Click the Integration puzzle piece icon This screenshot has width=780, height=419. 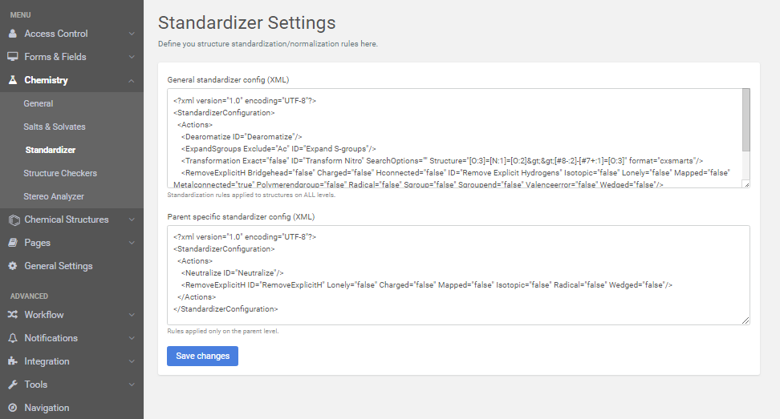pyautogui.click(x=13, y=361)
